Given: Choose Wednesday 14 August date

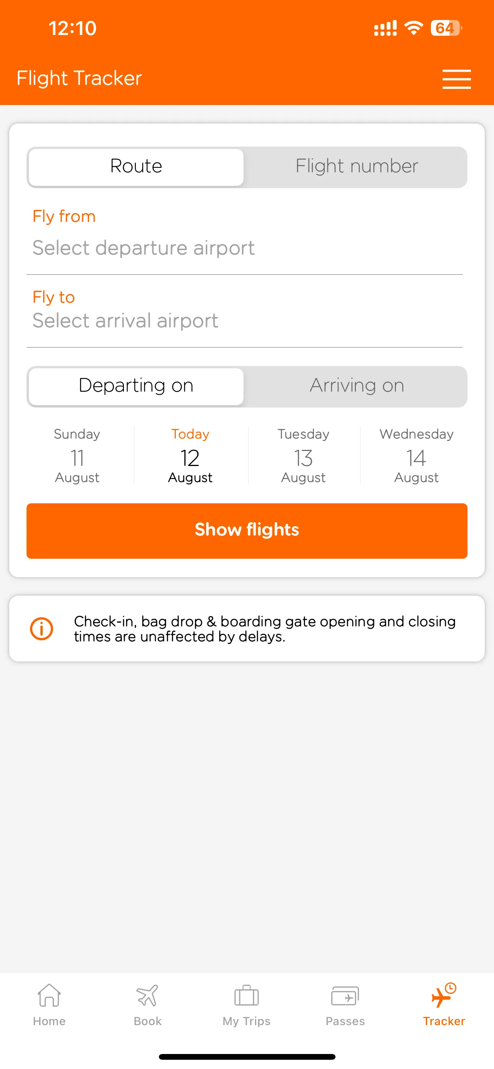Looking at the screenshot, I should coord(416,456).
